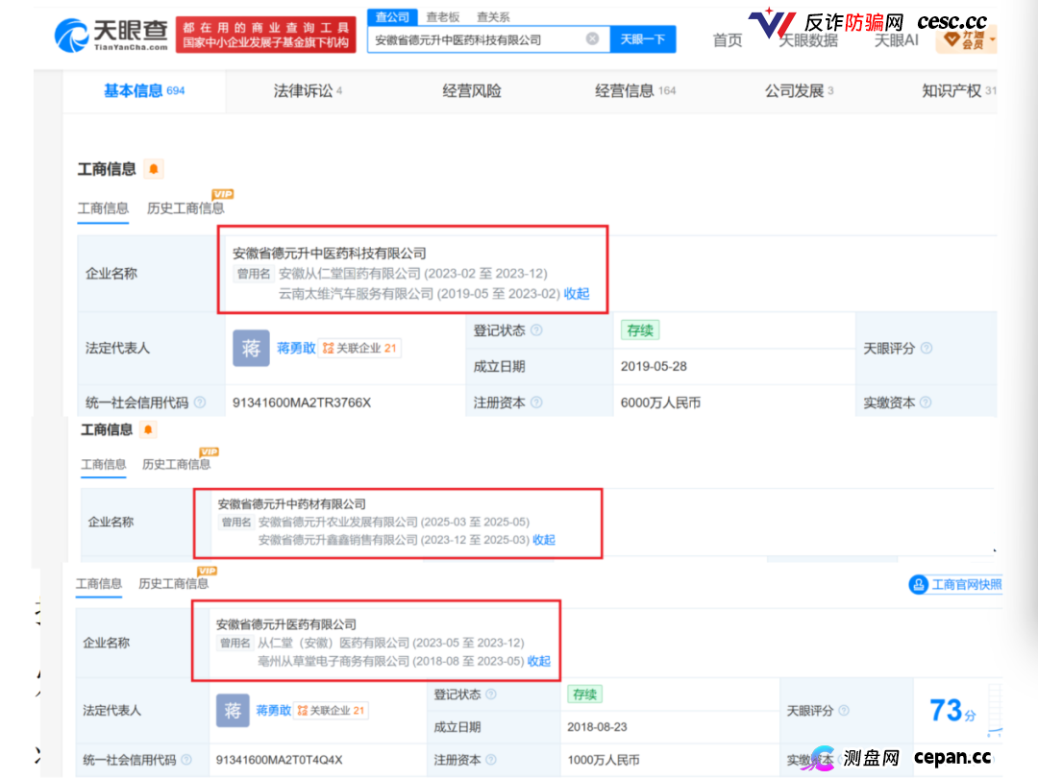Open the 经营风险 tab
Image resolution: width=1038 pixels, height=780 pixels.
(471, 90)
